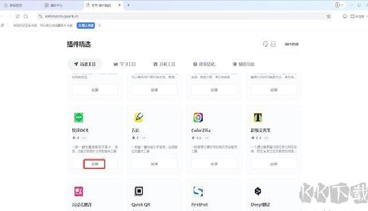Close the active 插件精选 browser tab

[x=119, y=5]
